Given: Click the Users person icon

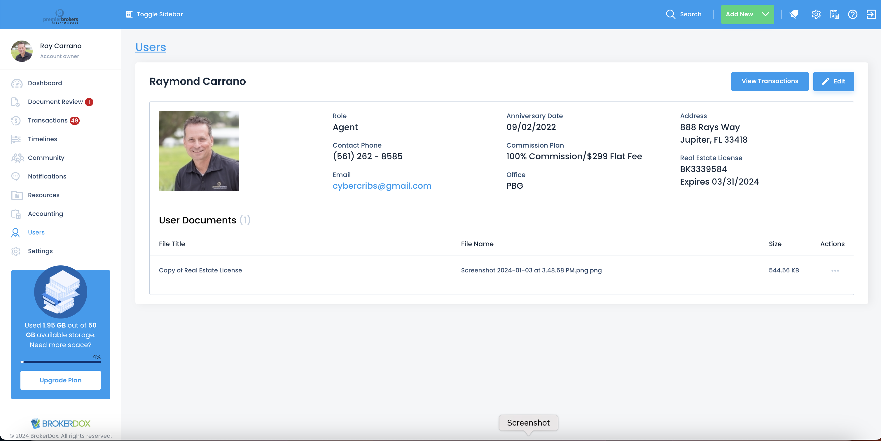Looking at the screenshot, I should click(15, 232).
